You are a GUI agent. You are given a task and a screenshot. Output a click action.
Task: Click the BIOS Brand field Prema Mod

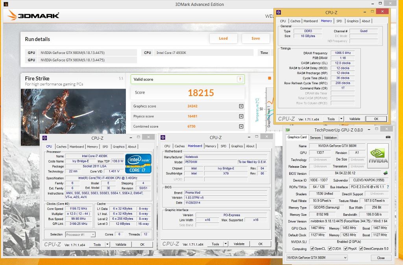point(226,193)
